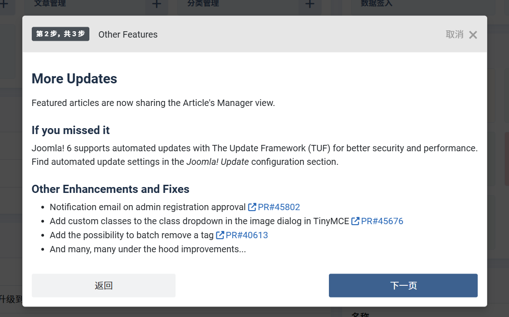Open the PR#45802 link

click(x=279, y=207)
